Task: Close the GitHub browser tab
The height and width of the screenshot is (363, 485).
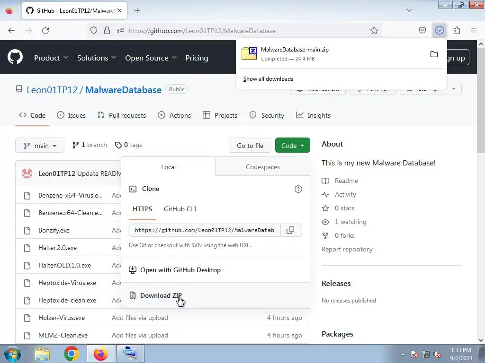Action: (x=119, y=10)
